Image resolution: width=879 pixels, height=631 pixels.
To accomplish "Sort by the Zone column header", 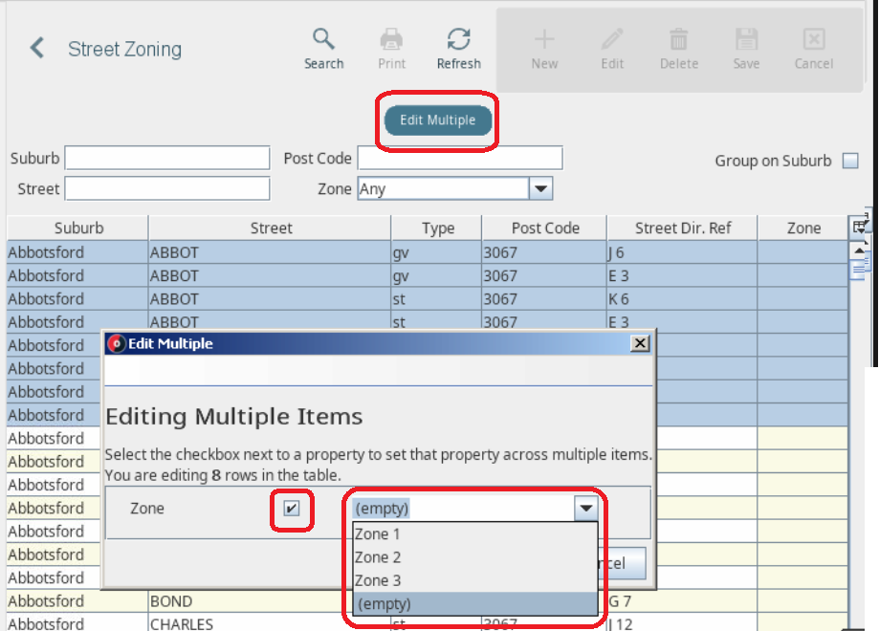I will 803,228.
